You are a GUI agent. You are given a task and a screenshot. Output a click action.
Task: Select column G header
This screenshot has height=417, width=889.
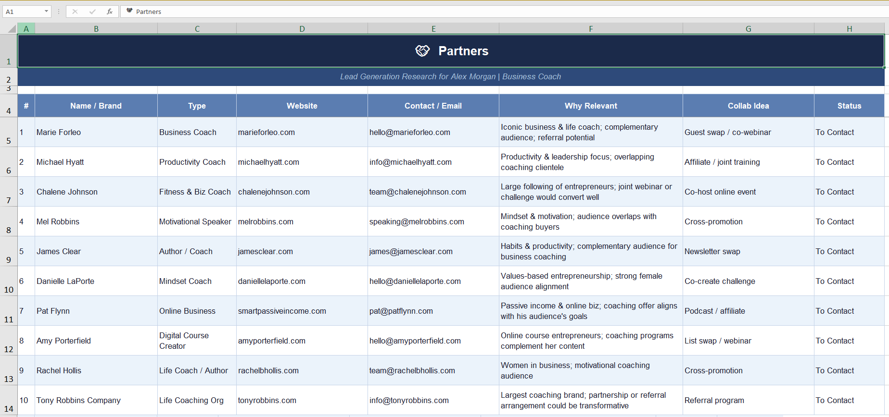coord(749,29)
